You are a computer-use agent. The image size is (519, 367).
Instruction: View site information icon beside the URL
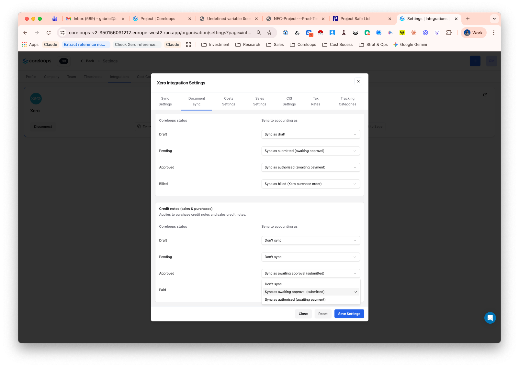(x=63, y=33)
